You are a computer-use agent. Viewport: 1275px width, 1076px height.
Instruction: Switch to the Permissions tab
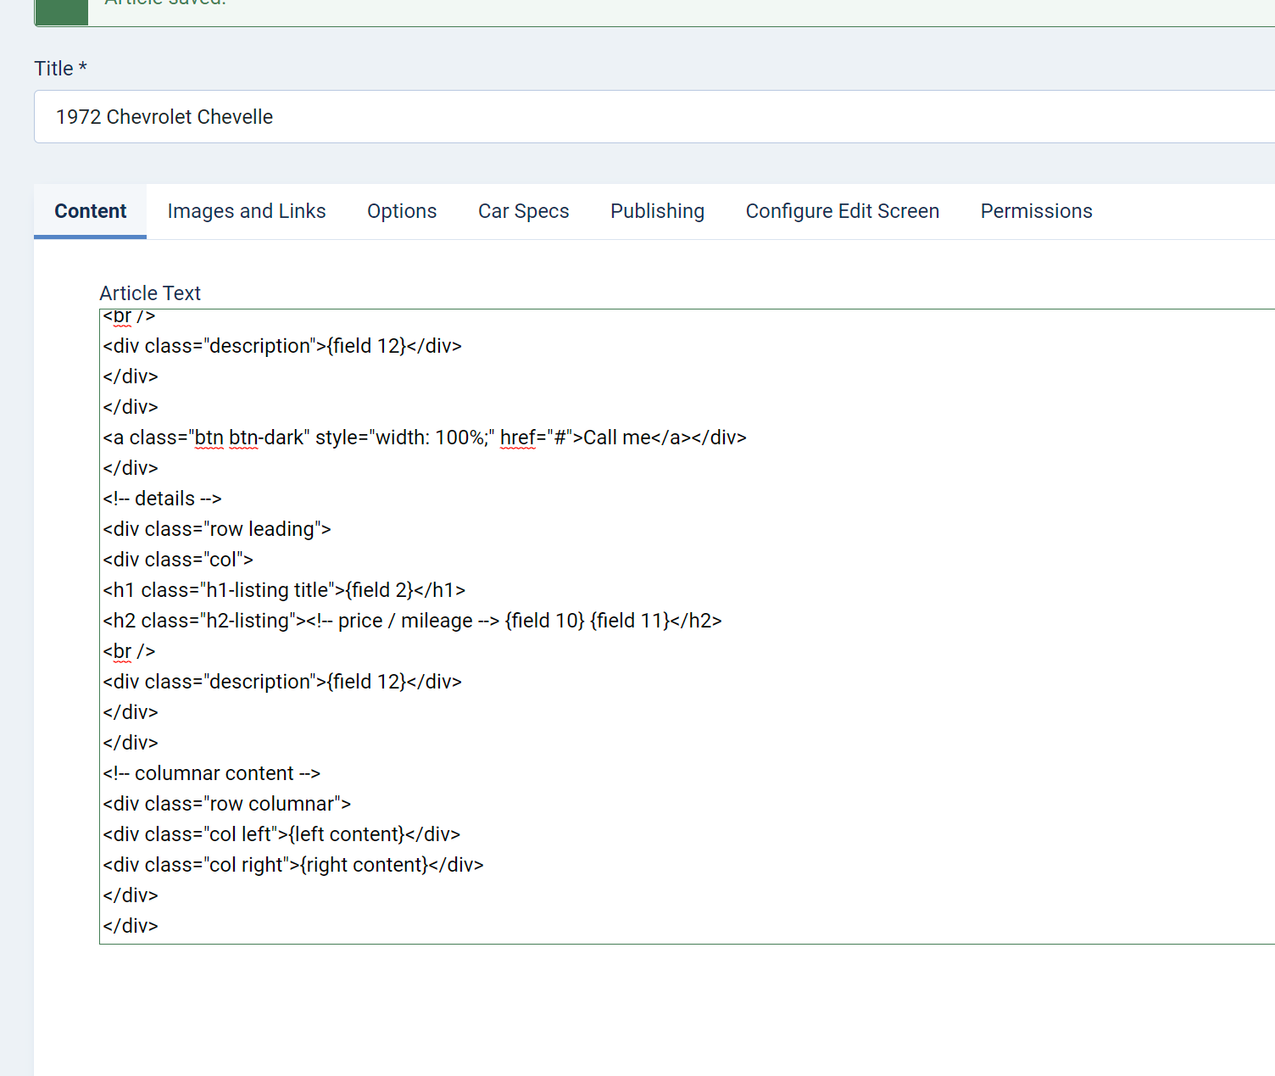(1036, 211)
